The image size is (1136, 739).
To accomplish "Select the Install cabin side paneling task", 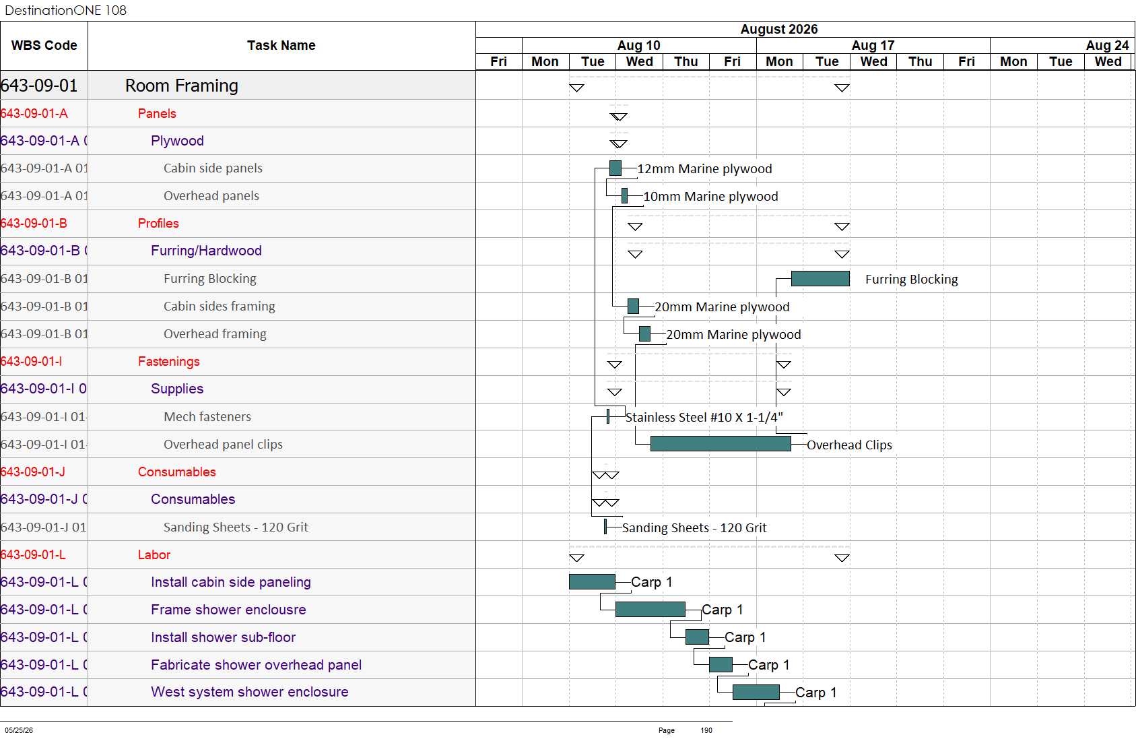I will [231, 582].
